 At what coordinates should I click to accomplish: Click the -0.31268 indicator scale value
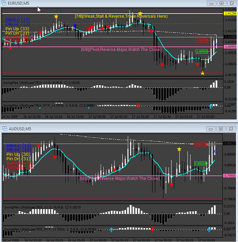click(230, 99)
